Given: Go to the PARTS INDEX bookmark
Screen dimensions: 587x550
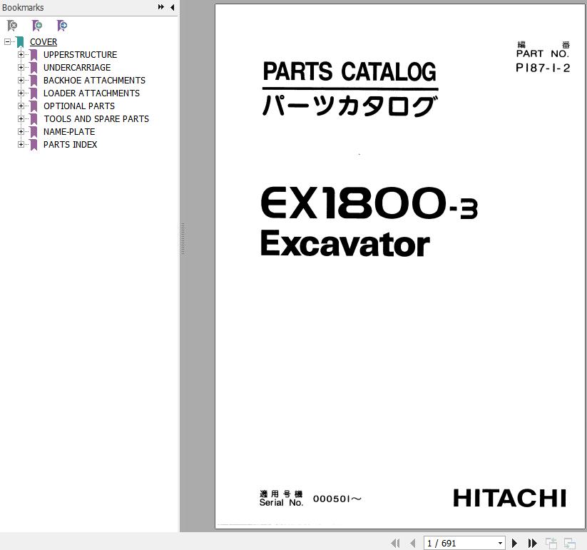Looking at the screenshot, I should tap(71, 145).
